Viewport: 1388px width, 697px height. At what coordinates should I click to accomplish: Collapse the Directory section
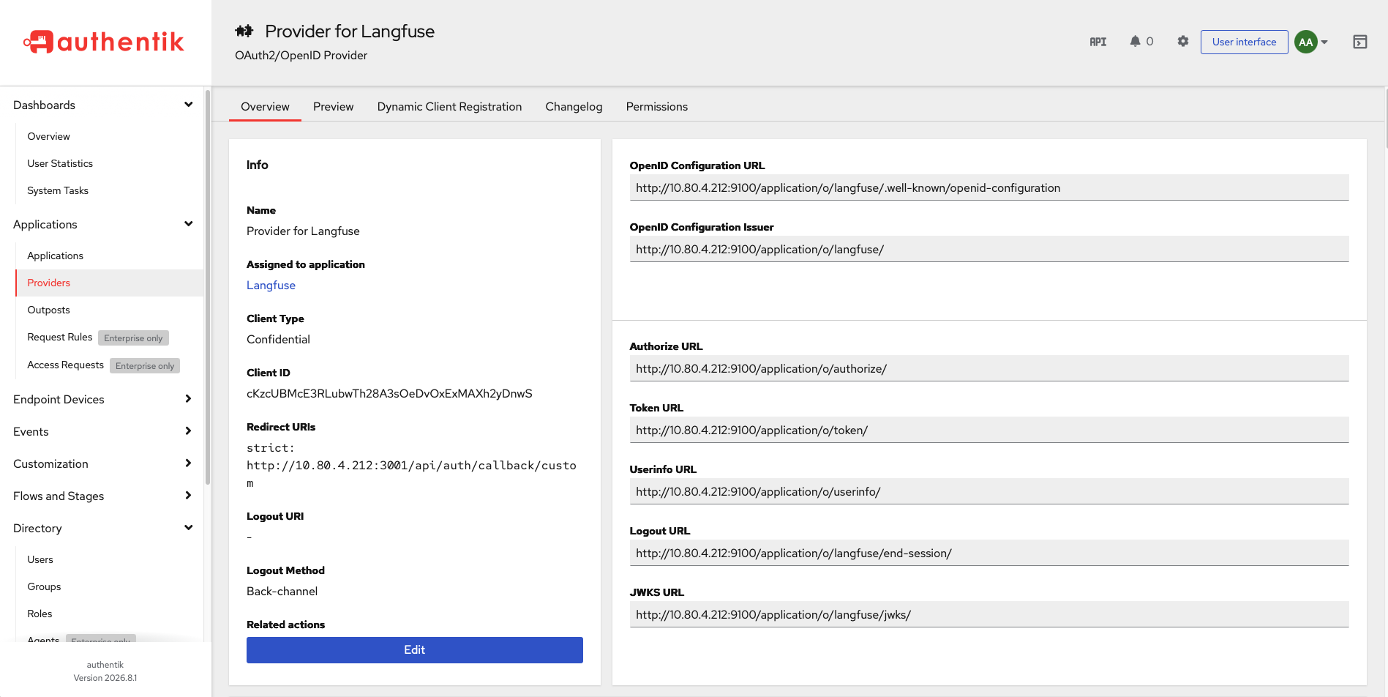pos(188,528)
